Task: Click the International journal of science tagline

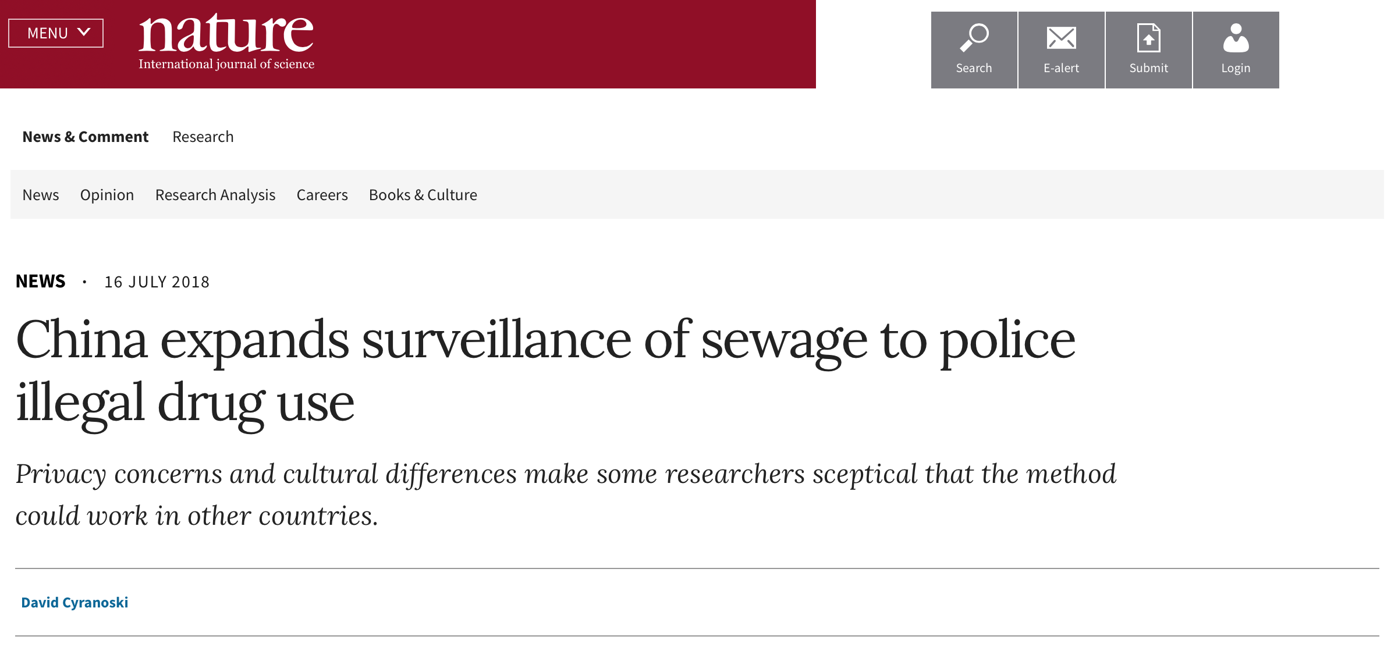Action: coord(226,64)
